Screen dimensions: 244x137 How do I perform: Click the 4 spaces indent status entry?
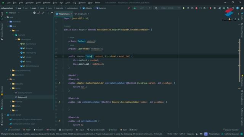tap(190, 134)
